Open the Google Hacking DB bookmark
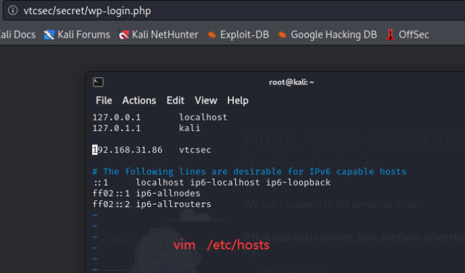The width and height of the screenshot is (465, 273). [x=327, y=35]
